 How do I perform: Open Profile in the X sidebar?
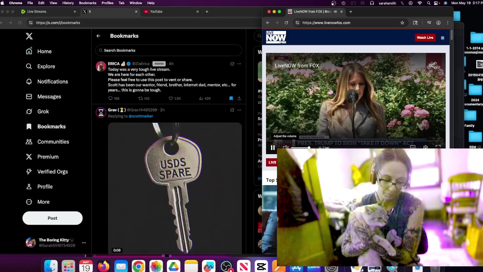tap(39, 187)
